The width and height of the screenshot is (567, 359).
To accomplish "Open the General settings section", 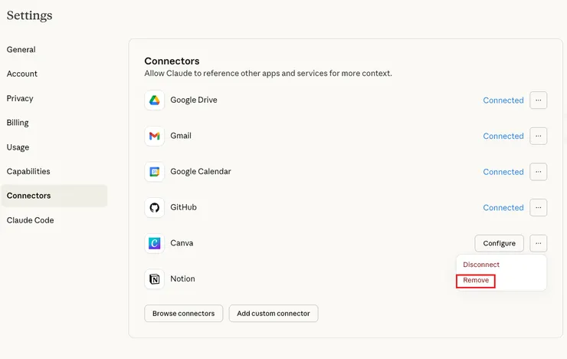I will coord(21,50).
